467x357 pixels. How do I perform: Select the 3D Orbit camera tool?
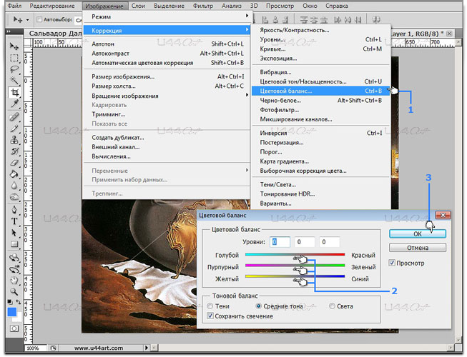coord(14,269)
